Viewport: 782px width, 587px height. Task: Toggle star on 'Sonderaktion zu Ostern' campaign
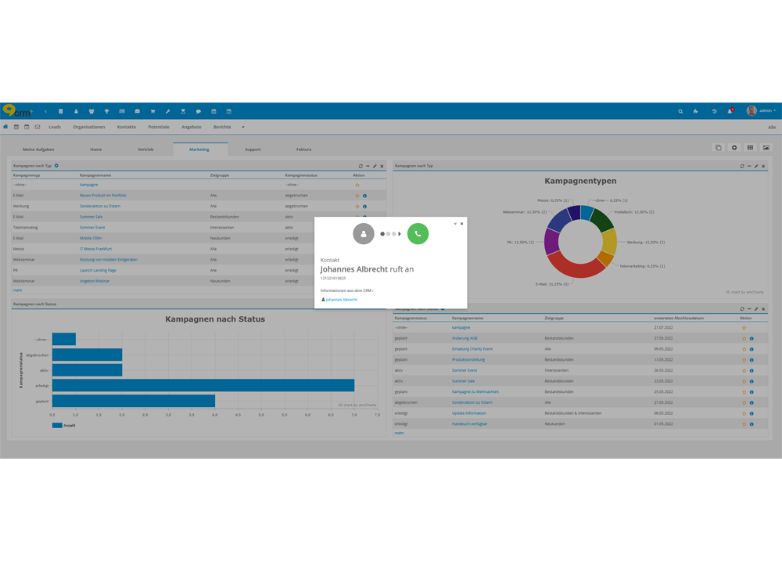357,206
